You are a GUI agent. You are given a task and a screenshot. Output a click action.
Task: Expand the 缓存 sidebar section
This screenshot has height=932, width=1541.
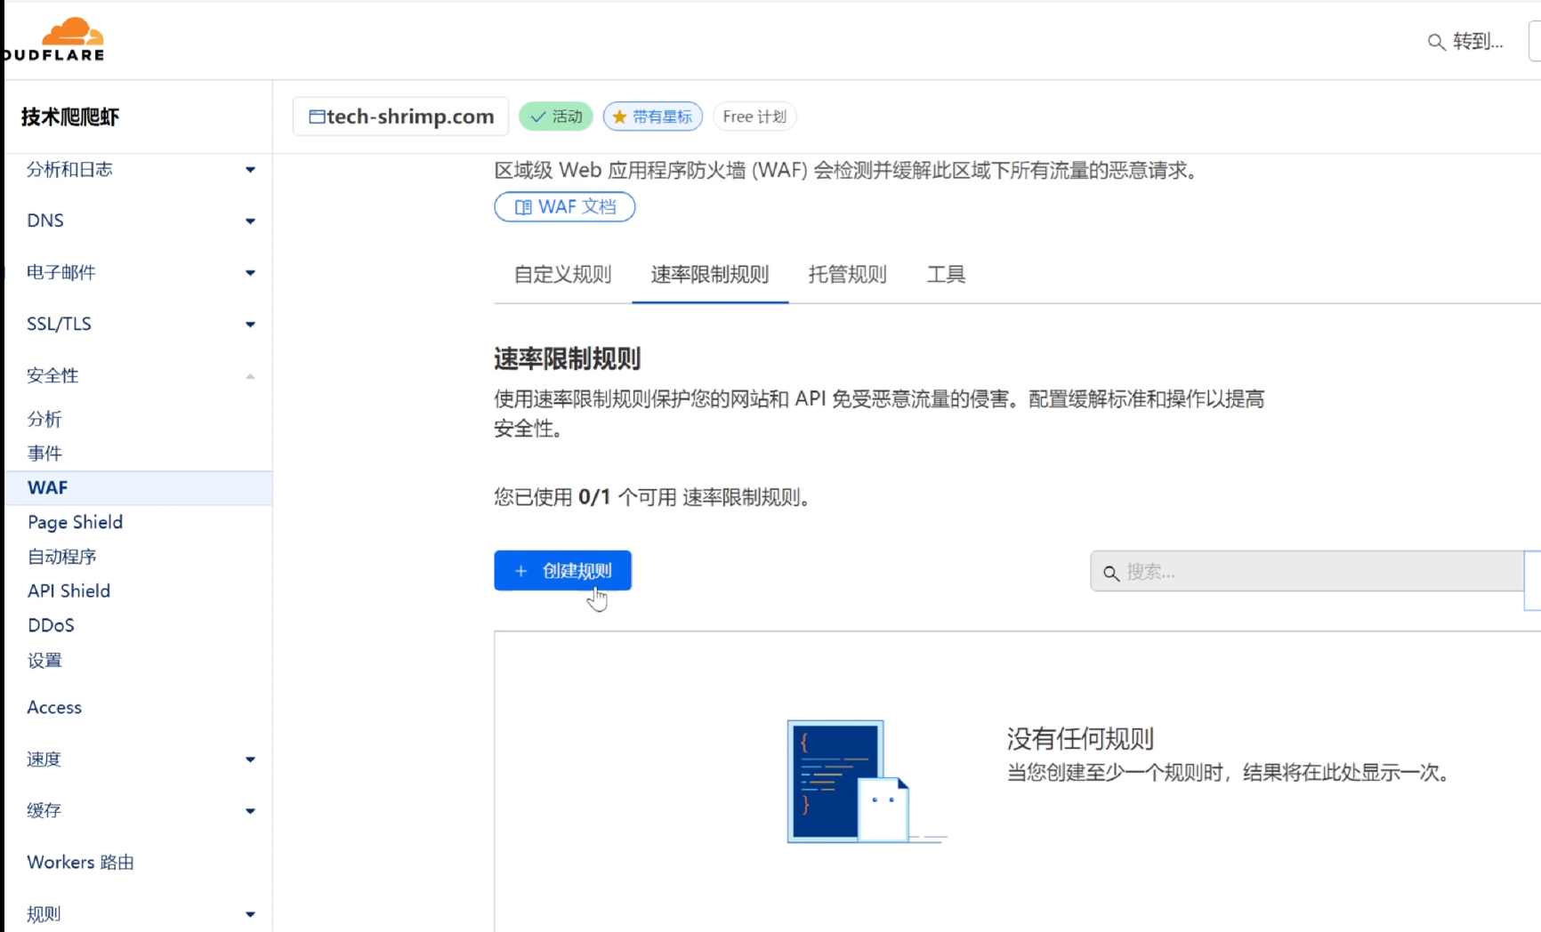(x=250, y=810)
